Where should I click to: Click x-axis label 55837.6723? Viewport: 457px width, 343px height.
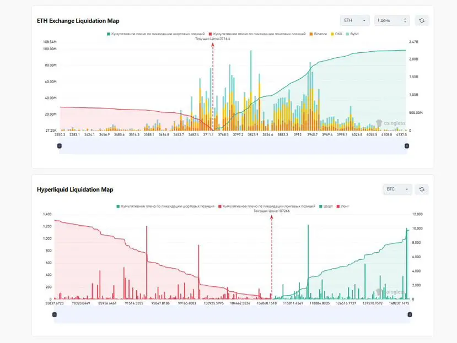tap(55, 303)
